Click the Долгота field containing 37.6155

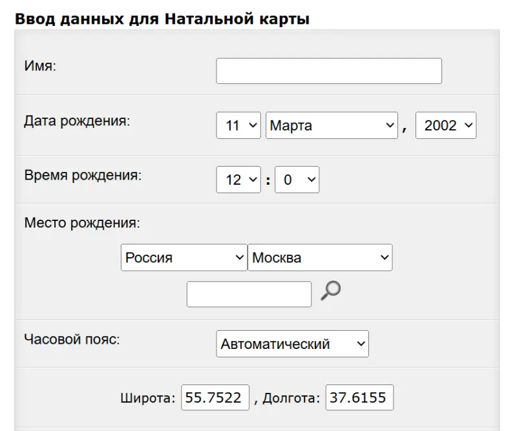[359, 397]
